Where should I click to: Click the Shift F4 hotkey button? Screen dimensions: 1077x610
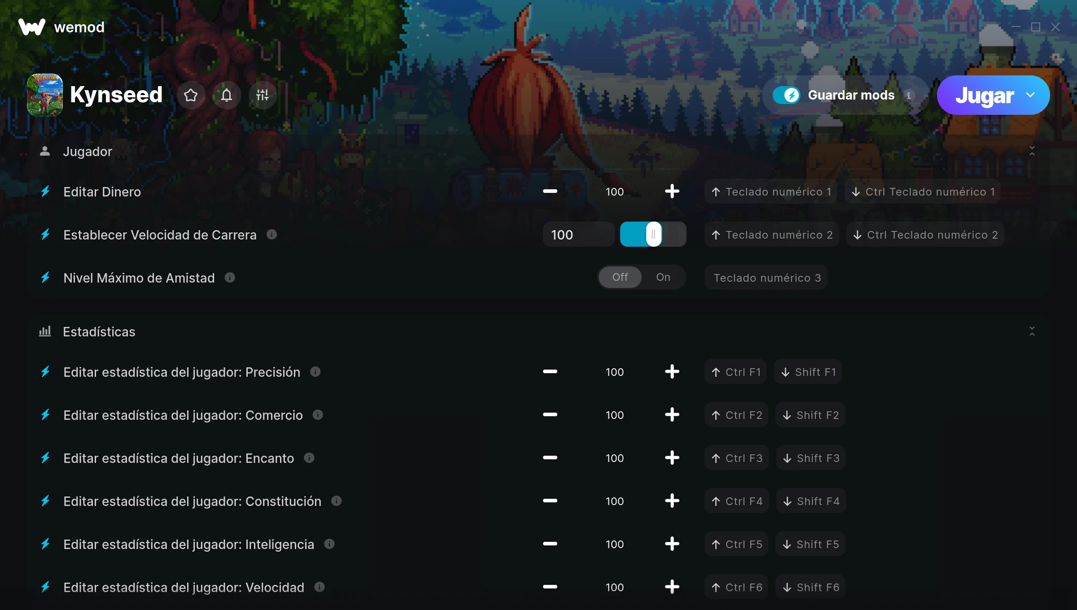pos(811,501)
